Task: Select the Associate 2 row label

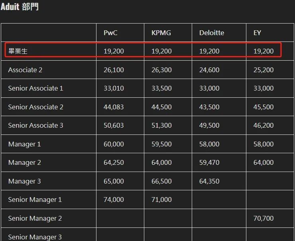Action: 25,70
